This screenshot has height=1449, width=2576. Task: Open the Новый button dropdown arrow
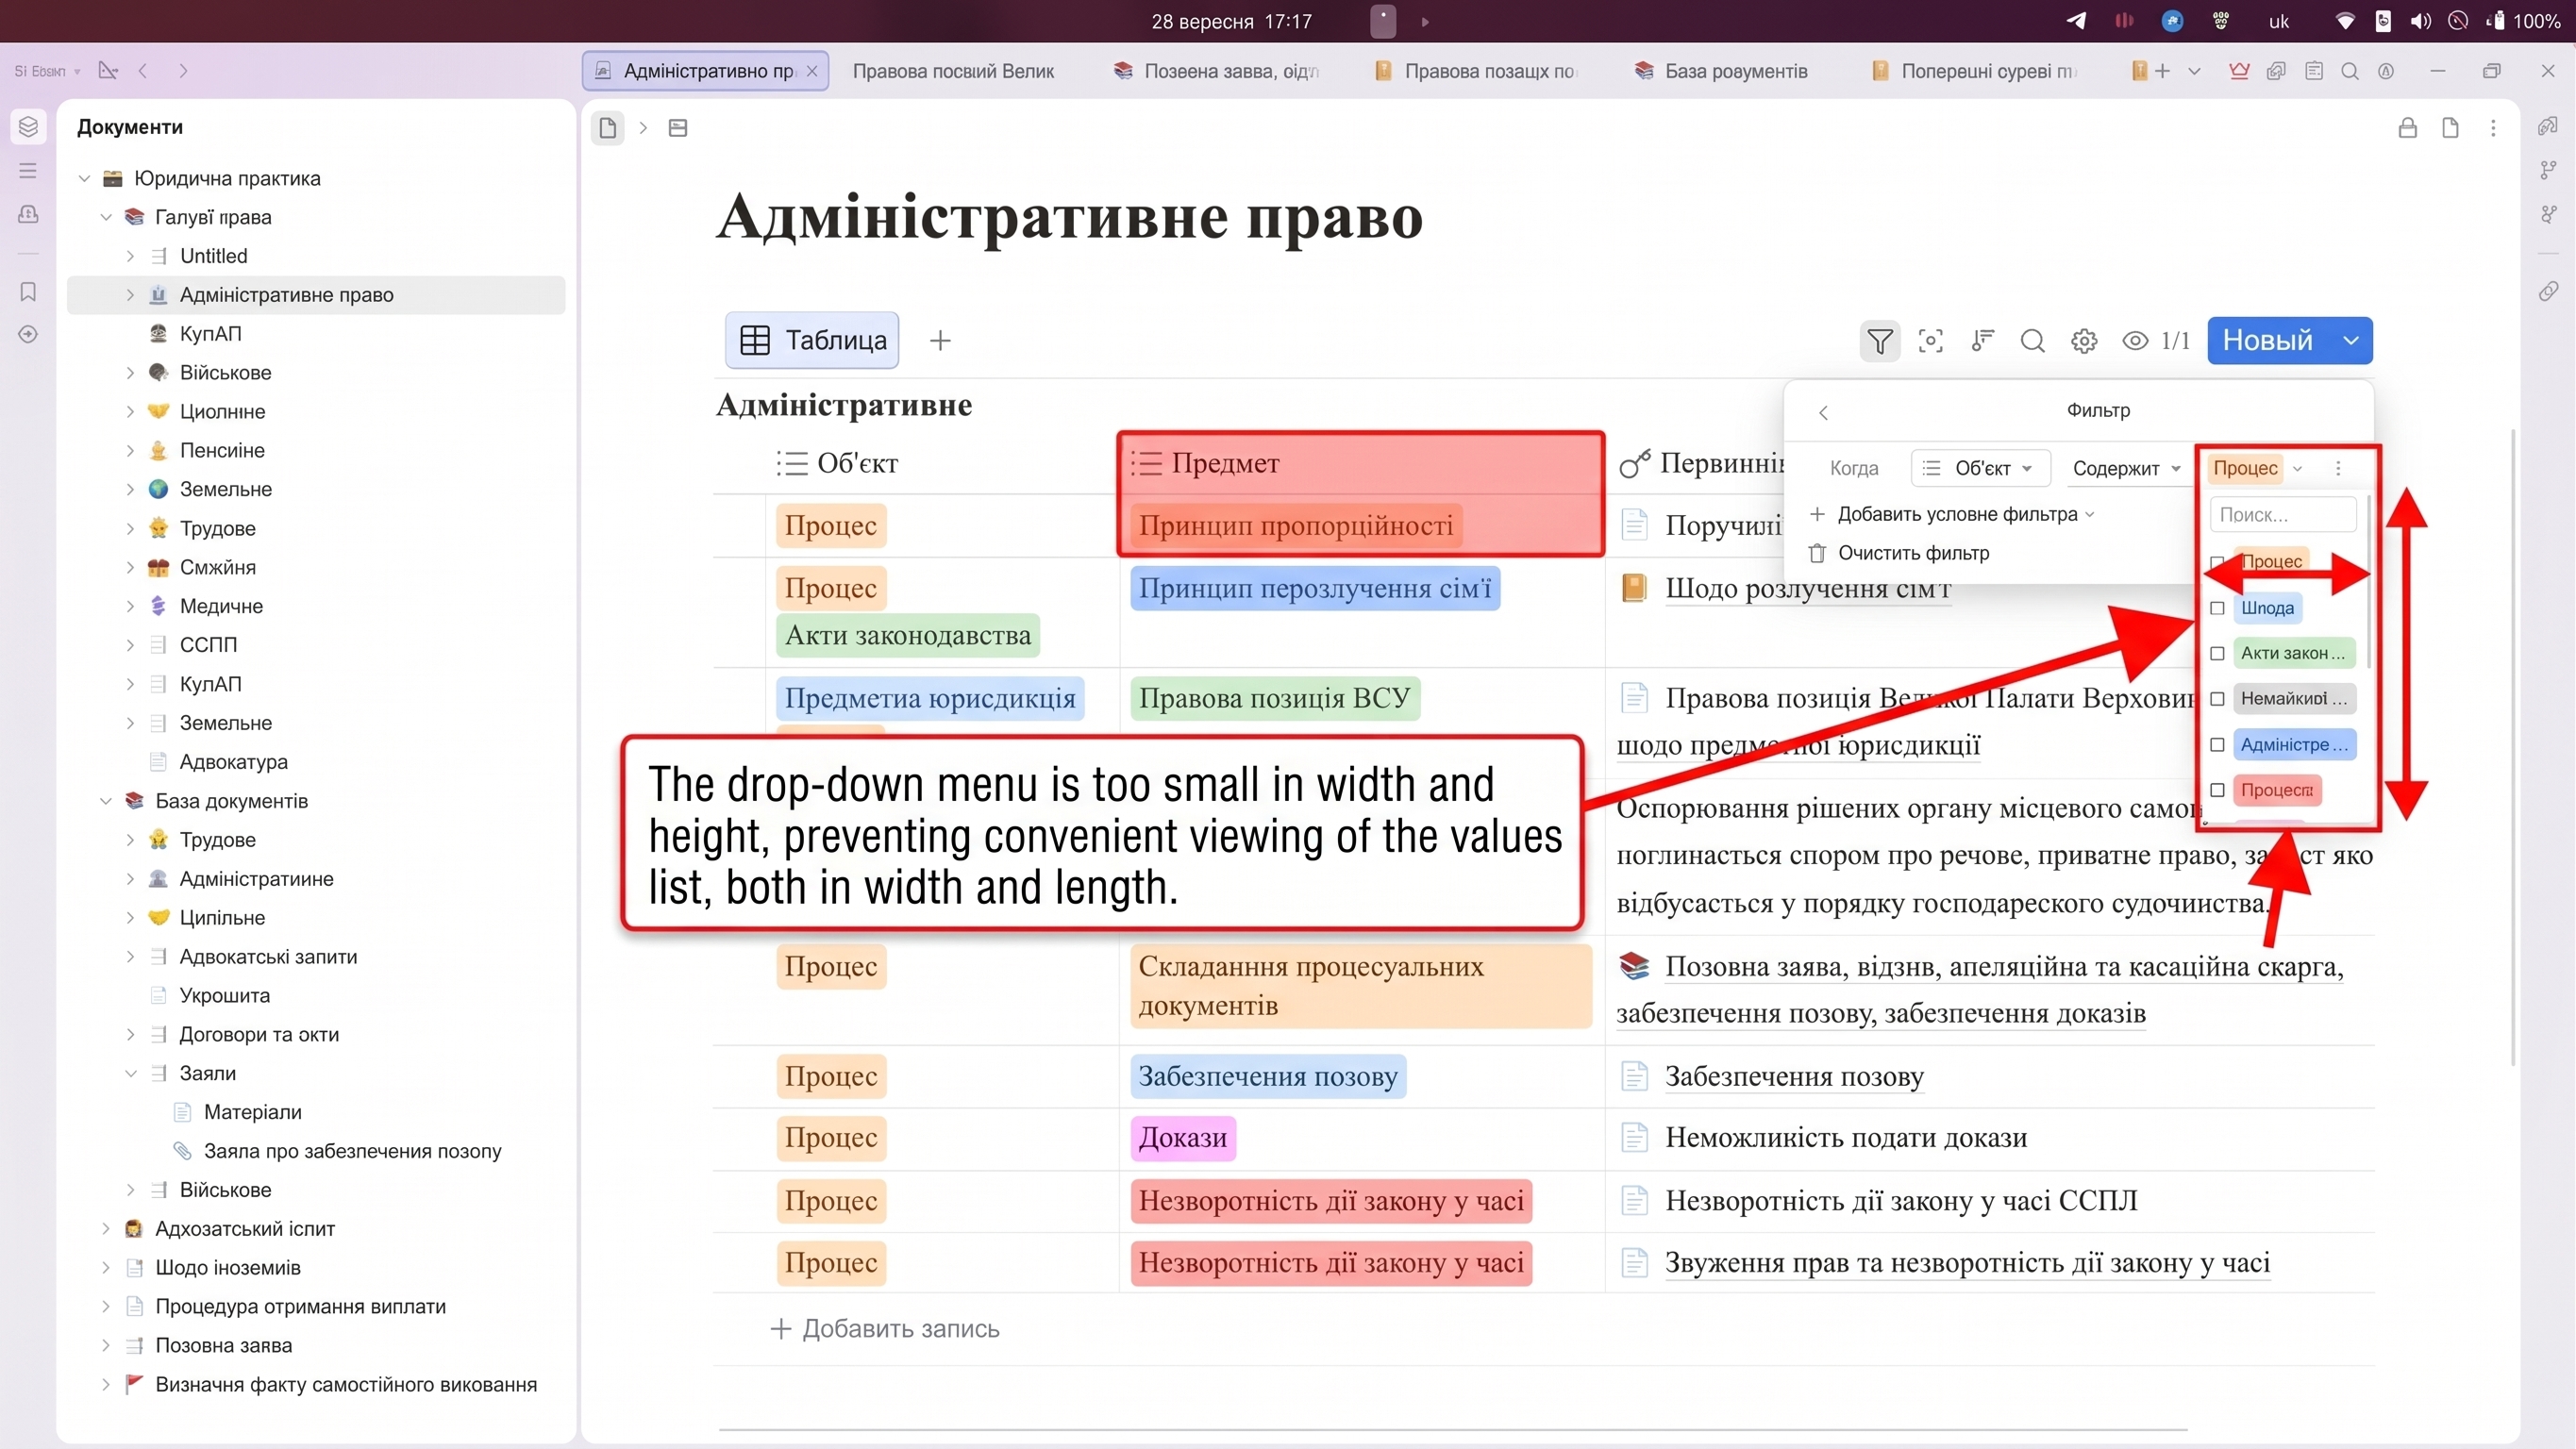tap(2351, 341)
